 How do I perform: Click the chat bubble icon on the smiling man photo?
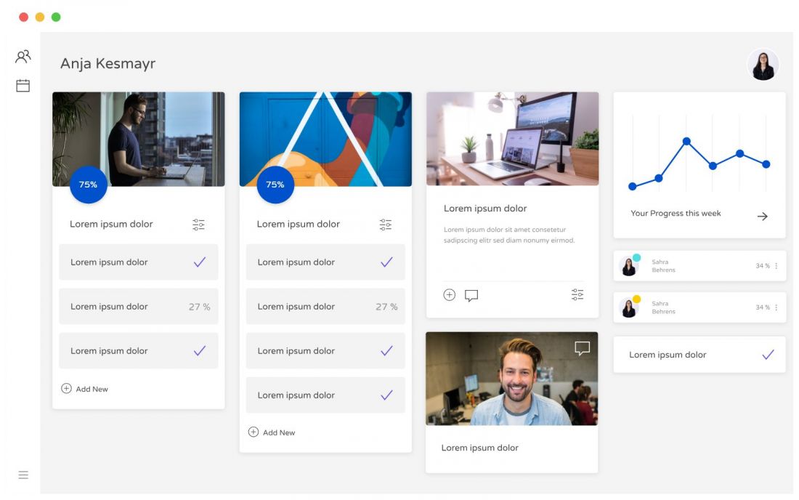pos(582,348)
